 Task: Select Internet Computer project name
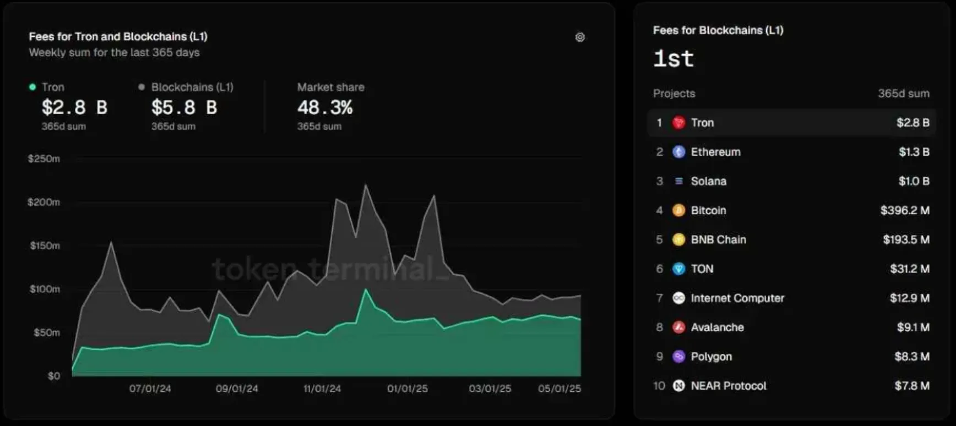pyautogui.click(x=737, y=298)
